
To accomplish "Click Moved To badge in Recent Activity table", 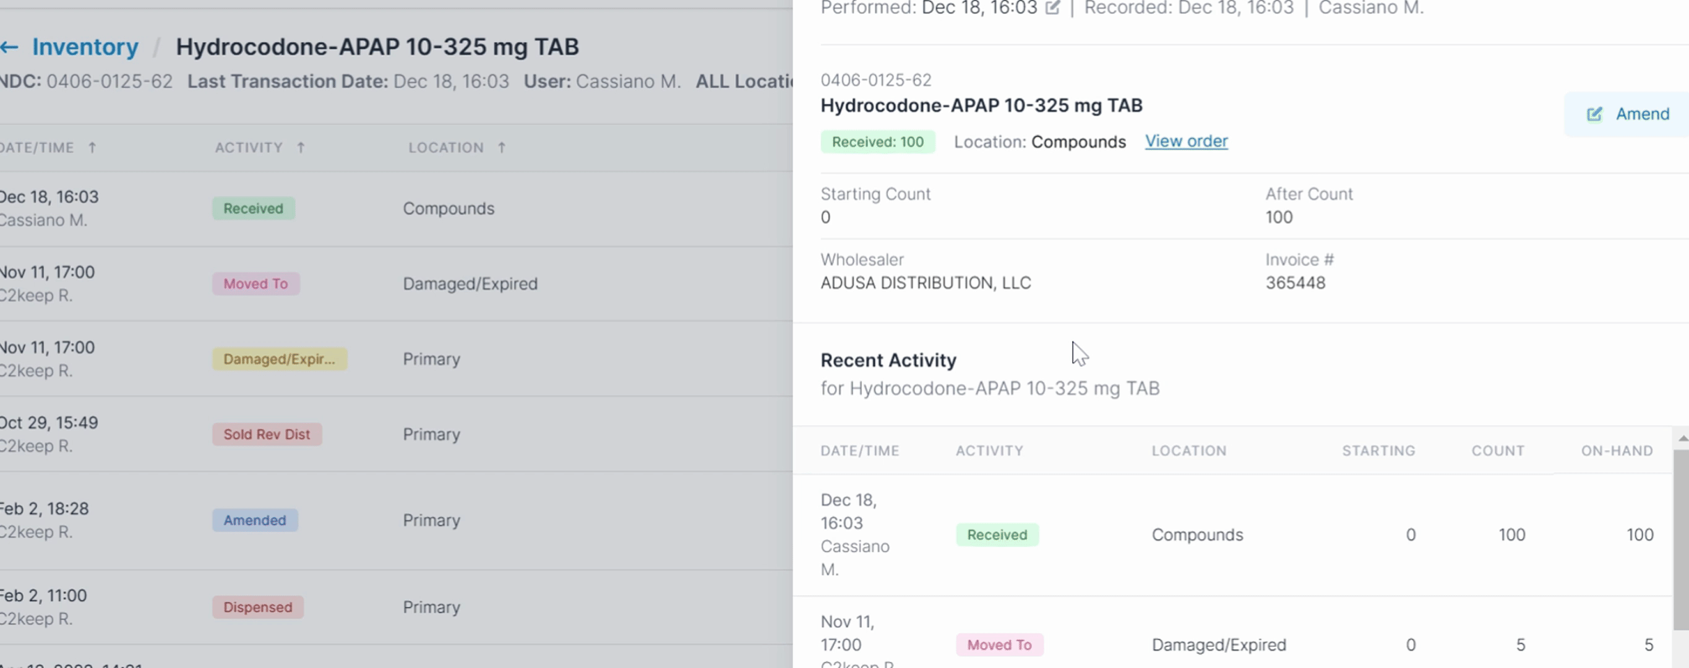I will click(999, 645).
